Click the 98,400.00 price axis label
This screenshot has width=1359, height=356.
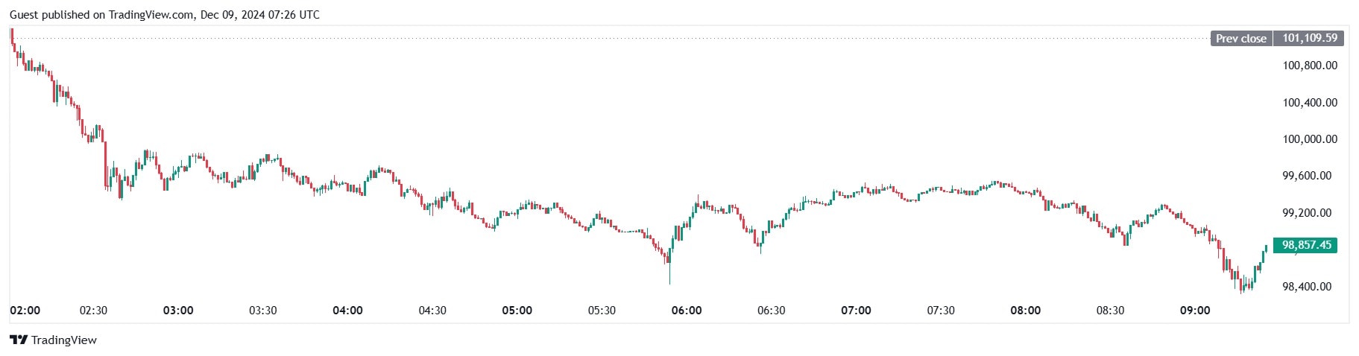[1306, 287]
